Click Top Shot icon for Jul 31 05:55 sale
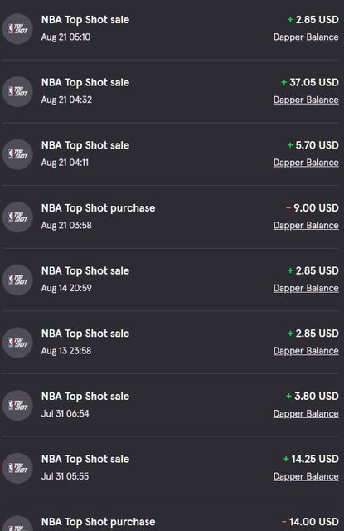This screenshot has height=531, width=344. [17, 468]
